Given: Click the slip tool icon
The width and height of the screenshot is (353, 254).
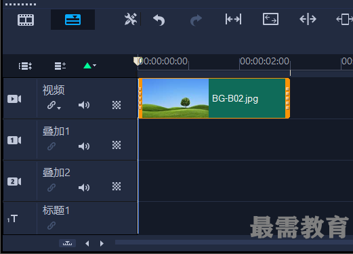Looking at the screenshot, I should point(233,19).
